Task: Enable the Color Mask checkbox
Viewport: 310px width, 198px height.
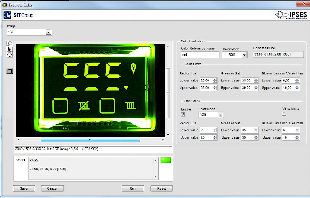Action: point(183,115)
